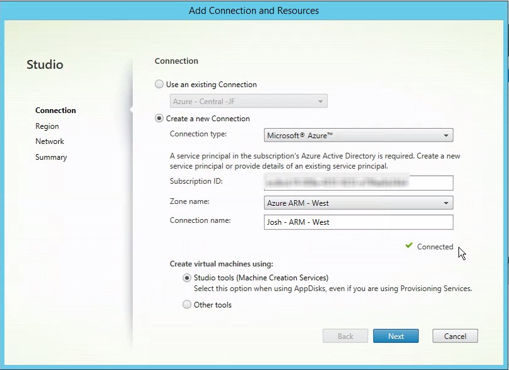Screen dimensions: 509x370
Task: Click the Connected status text
Action: pos(435,247)
